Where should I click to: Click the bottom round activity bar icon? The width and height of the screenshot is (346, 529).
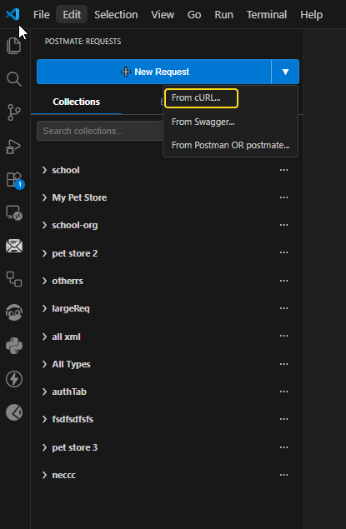coord(14,412)
